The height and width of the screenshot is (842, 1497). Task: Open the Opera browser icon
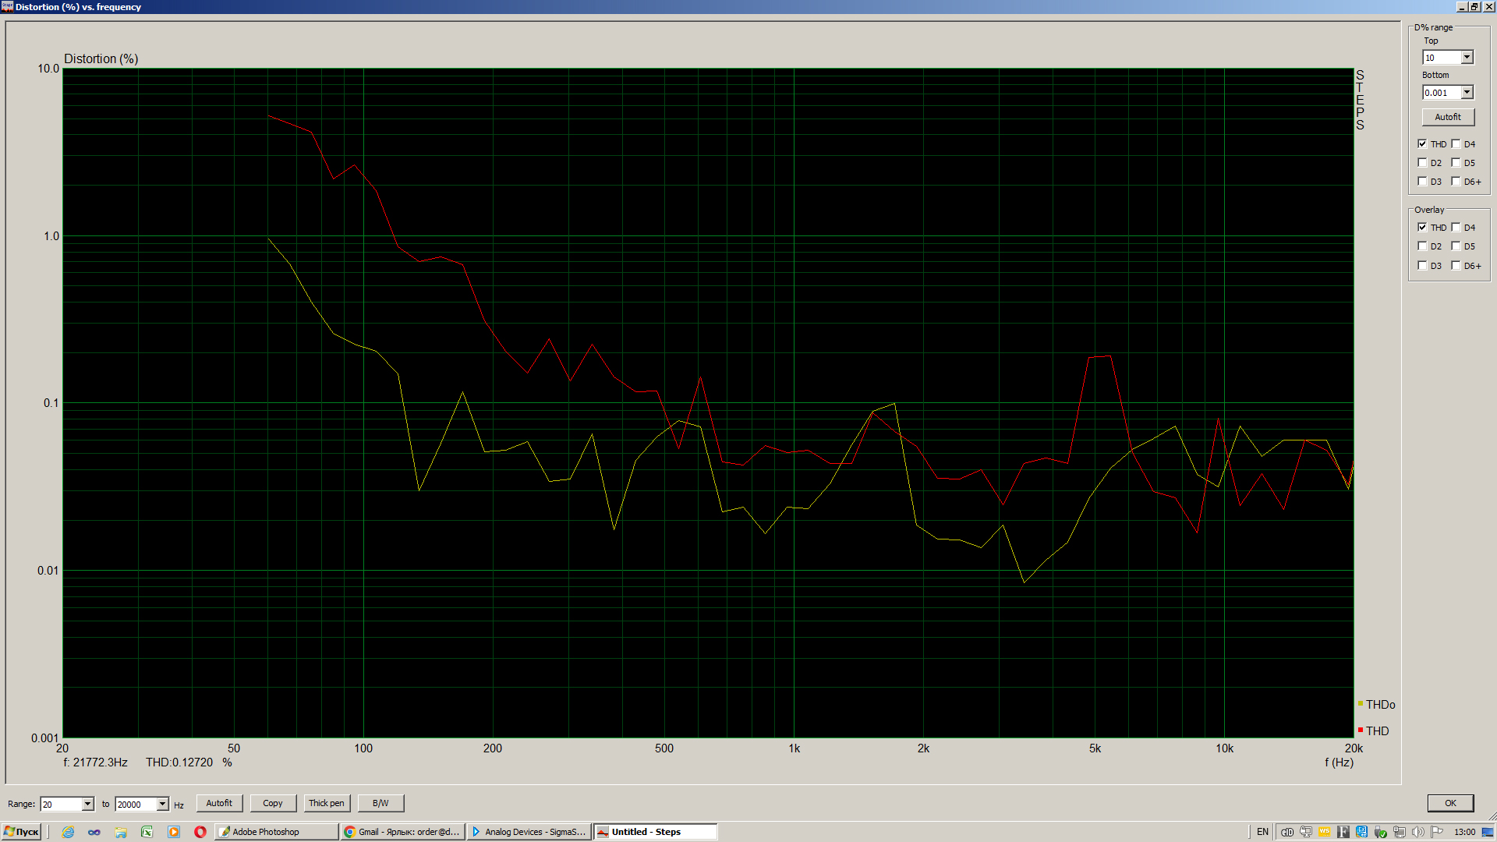click(x=200, y=832)
